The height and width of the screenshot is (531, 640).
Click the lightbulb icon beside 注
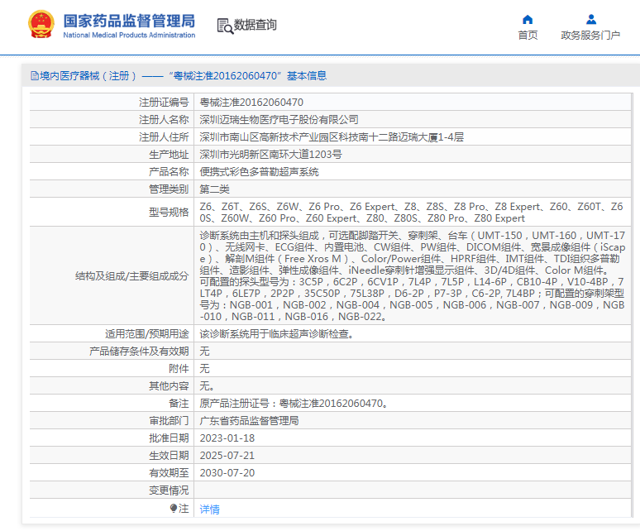click(174, 509)
